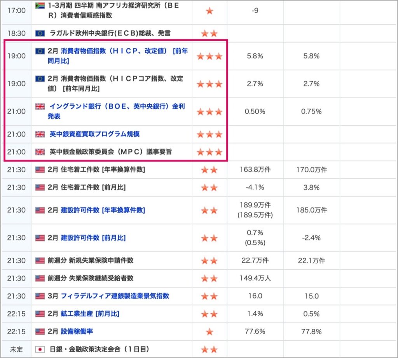
Task: Open フィラデルフィア連銀製造業景気指数 link
Action: (x=115, y=296)
